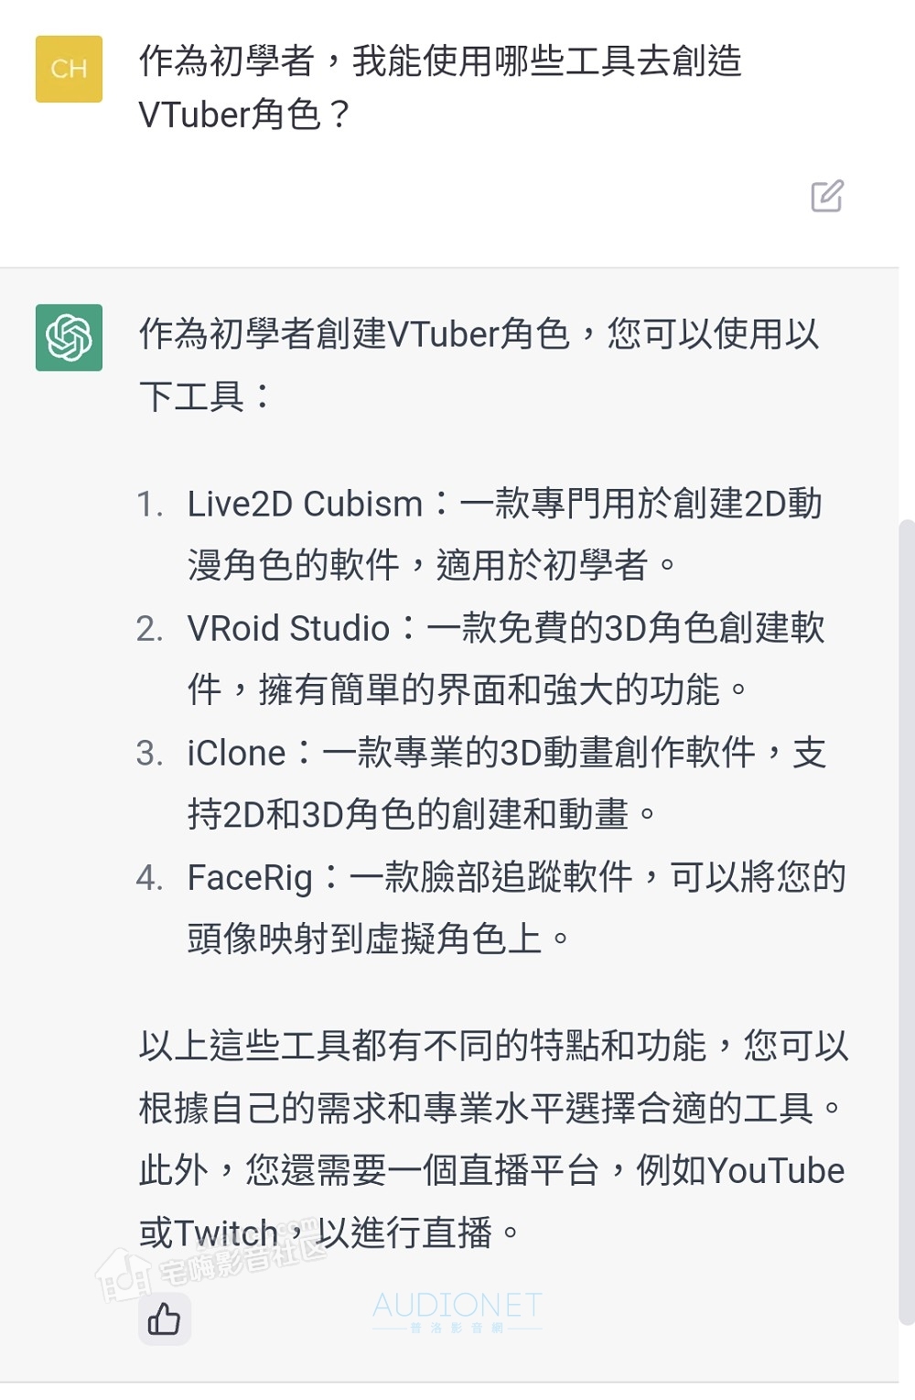
Task: Click the yellow CH user avatar
Action: (69, 69)
